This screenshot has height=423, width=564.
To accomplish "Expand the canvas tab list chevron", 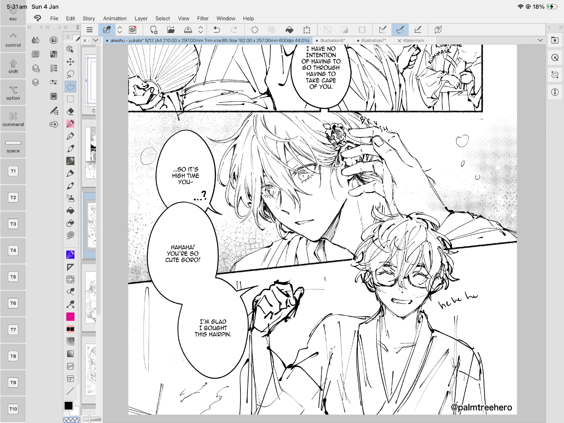I will [540, 40].
